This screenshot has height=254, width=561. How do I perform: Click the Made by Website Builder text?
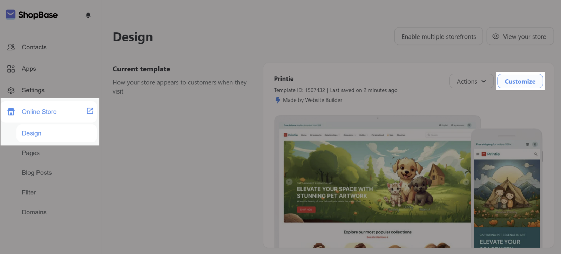coord(312,100)
